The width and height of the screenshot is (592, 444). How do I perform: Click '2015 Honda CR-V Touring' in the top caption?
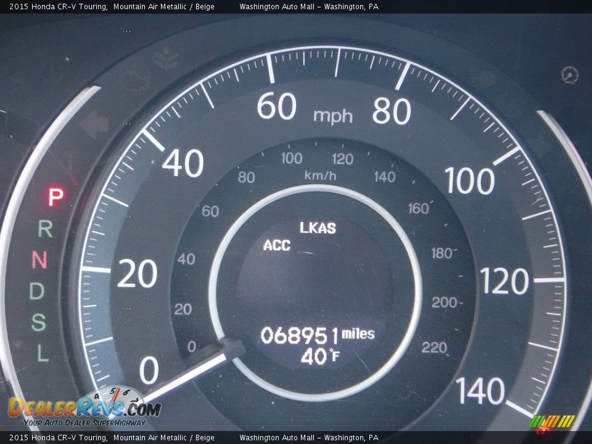tap(57, 6)
